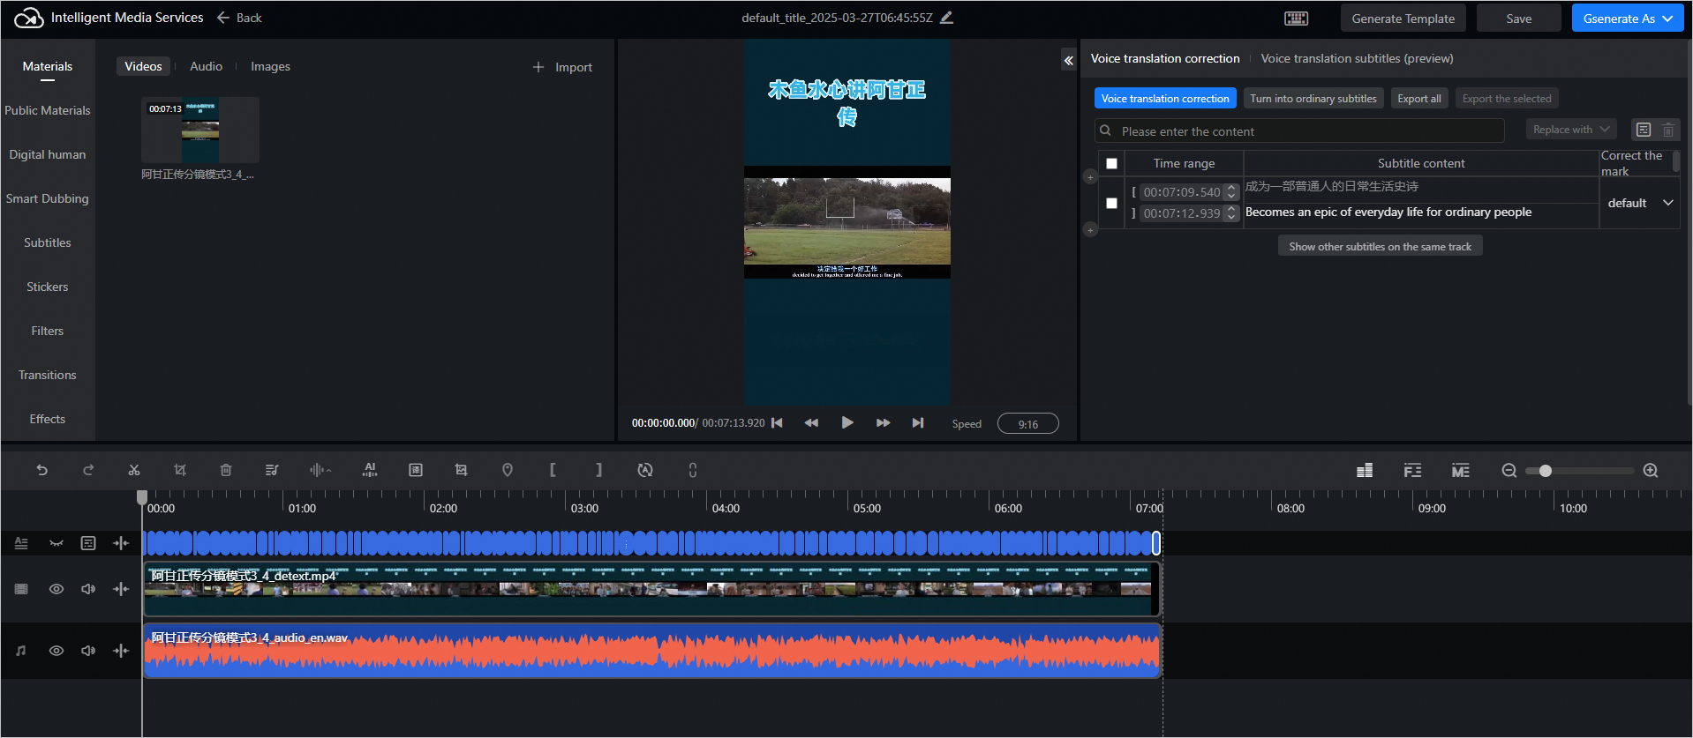Click the Generate Template button

(x=1403, y=19)
